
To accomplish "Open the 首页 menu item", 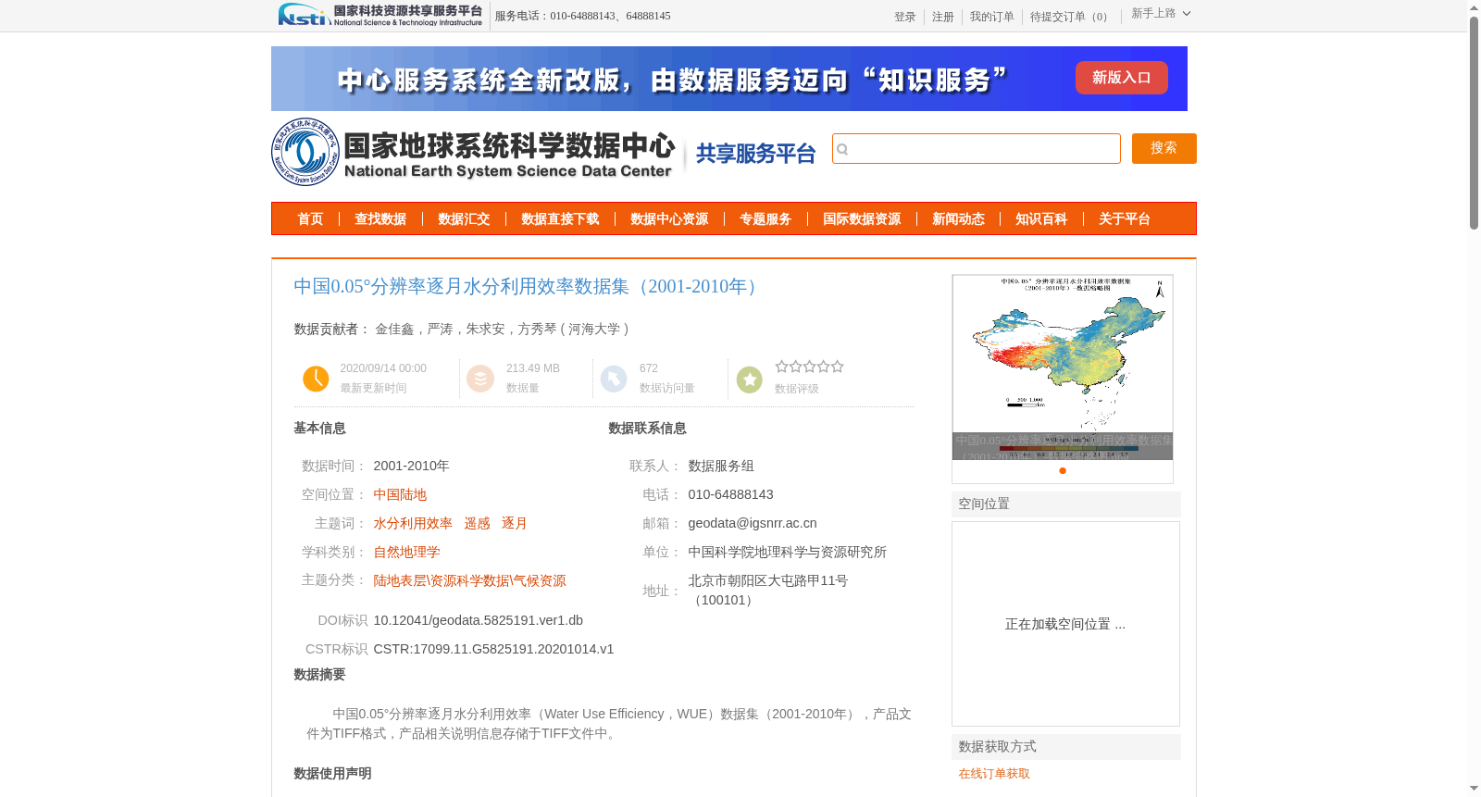I will (310, 219).
